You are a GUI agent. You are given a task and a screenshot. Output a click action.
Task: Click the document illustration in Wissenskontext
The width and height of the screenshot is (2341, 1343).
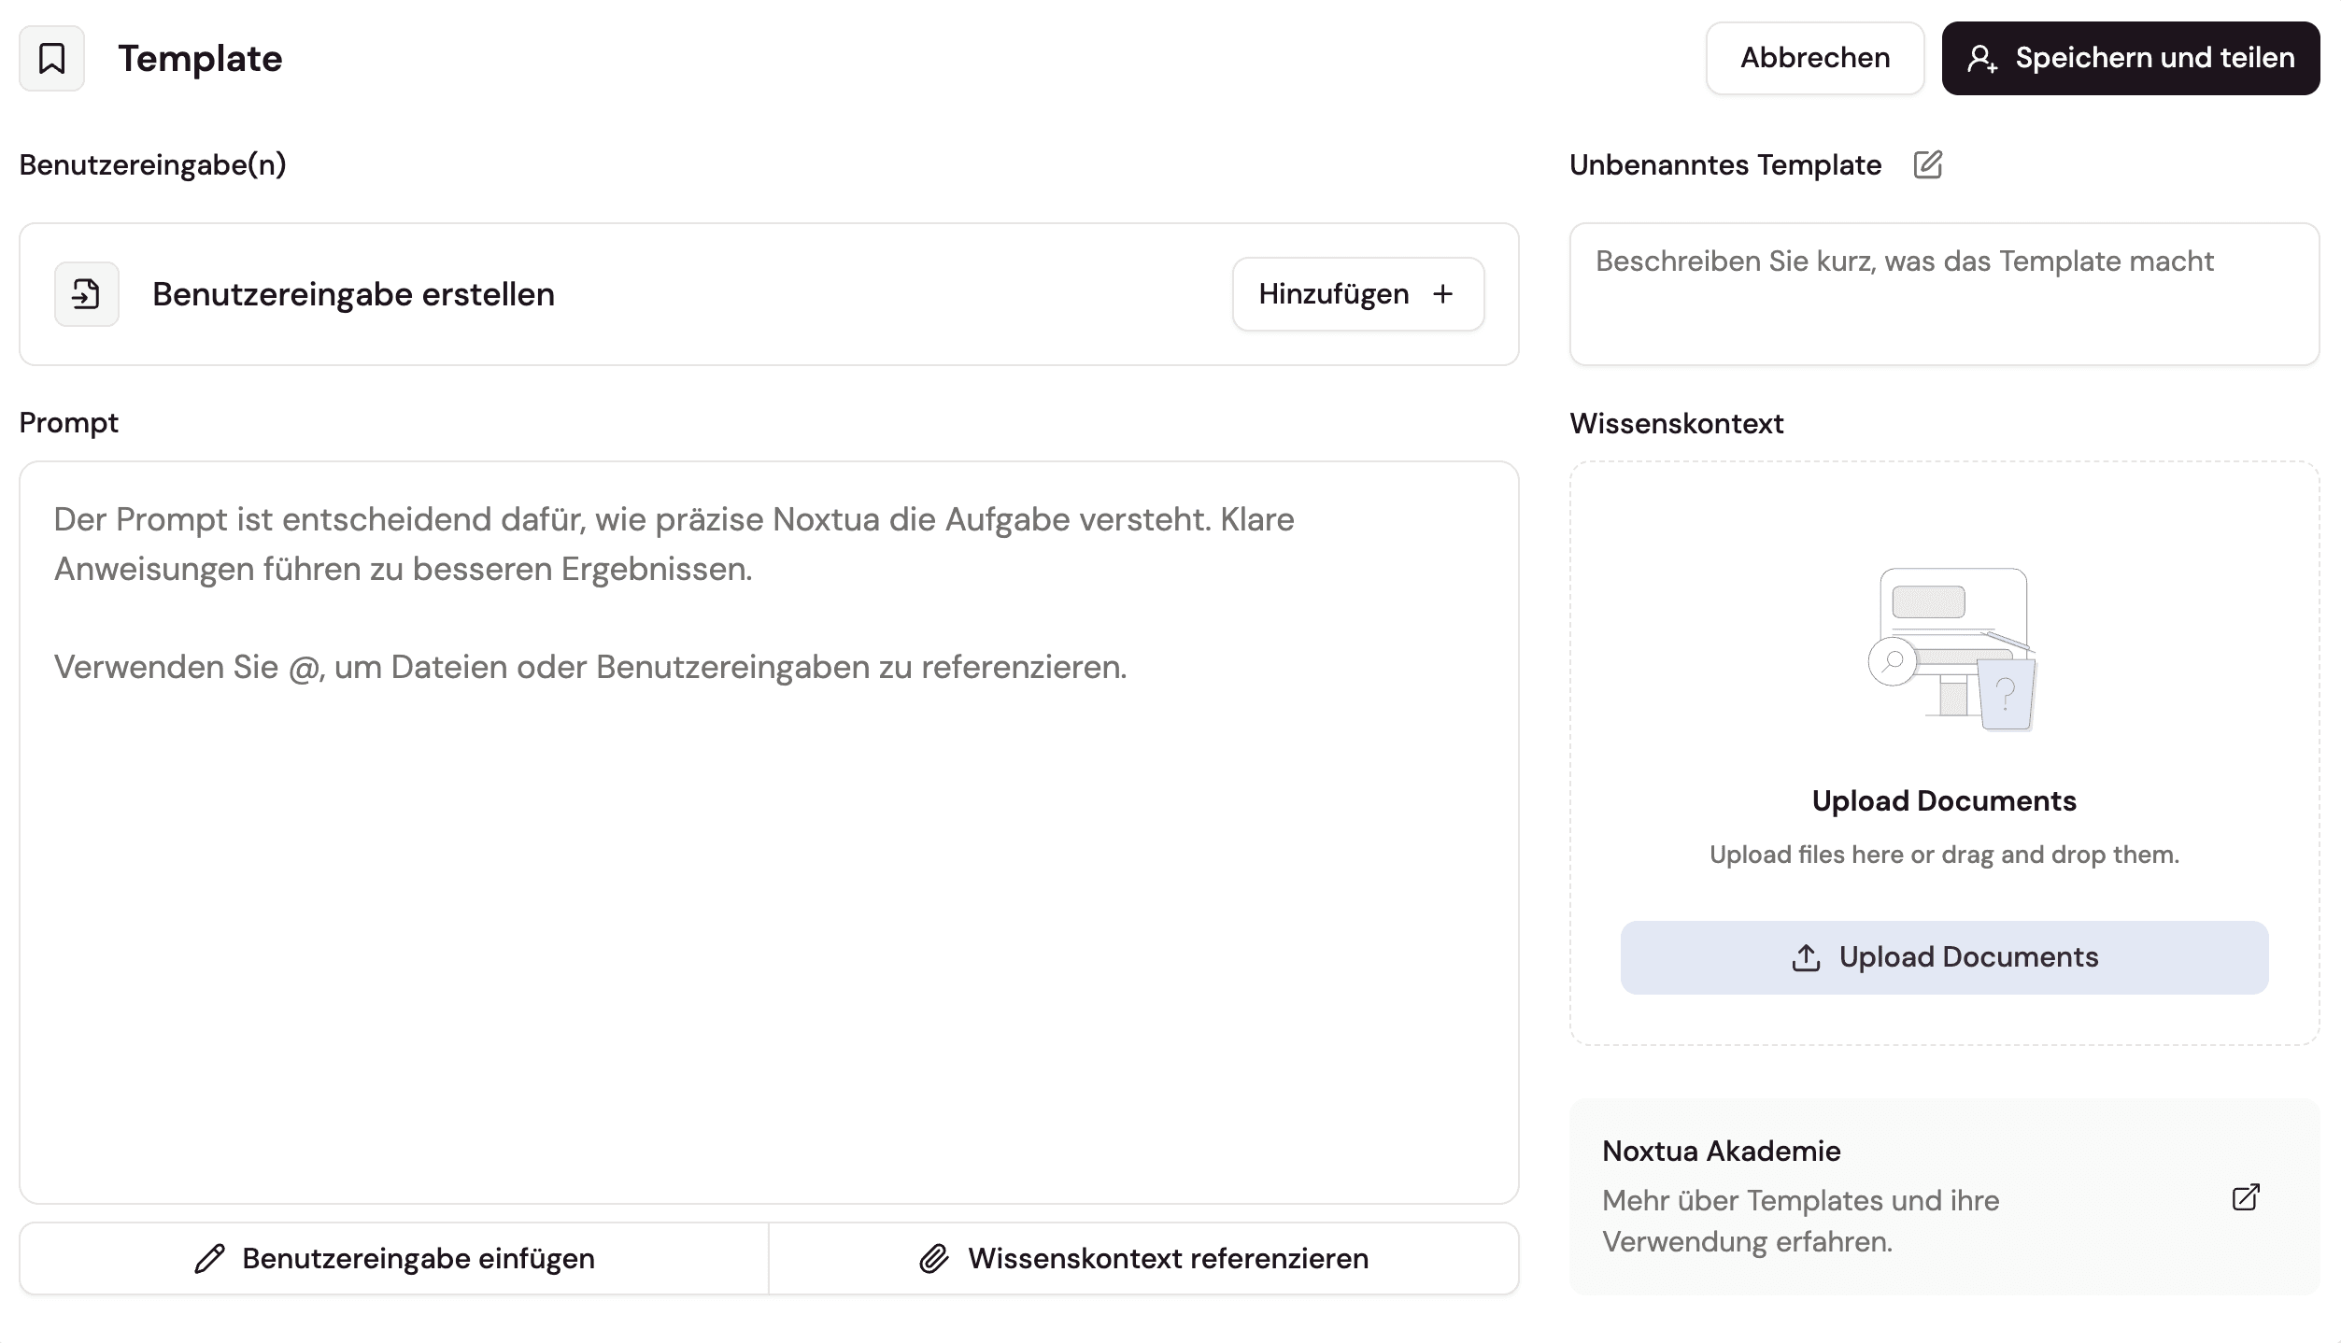[1951, 649]
